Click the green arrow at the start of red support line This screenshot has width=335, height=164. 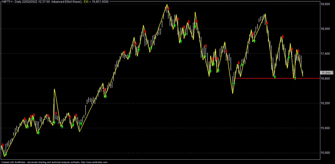pos(234,83)
